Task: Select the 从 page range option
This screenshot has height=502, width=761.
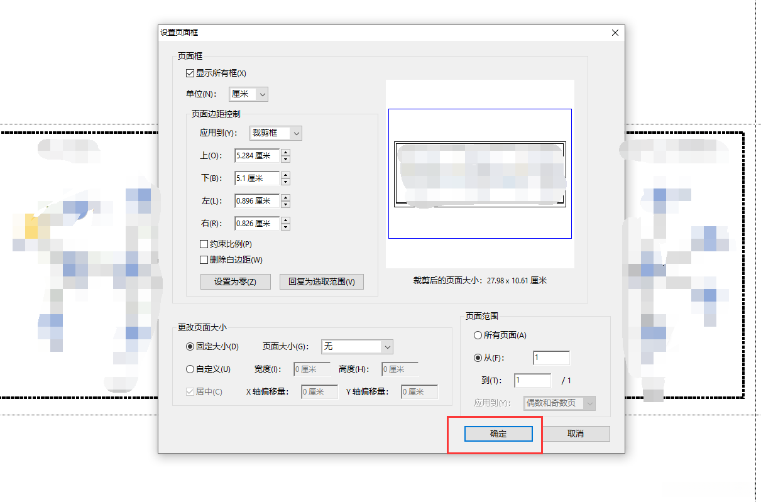Action: point(478,358)
